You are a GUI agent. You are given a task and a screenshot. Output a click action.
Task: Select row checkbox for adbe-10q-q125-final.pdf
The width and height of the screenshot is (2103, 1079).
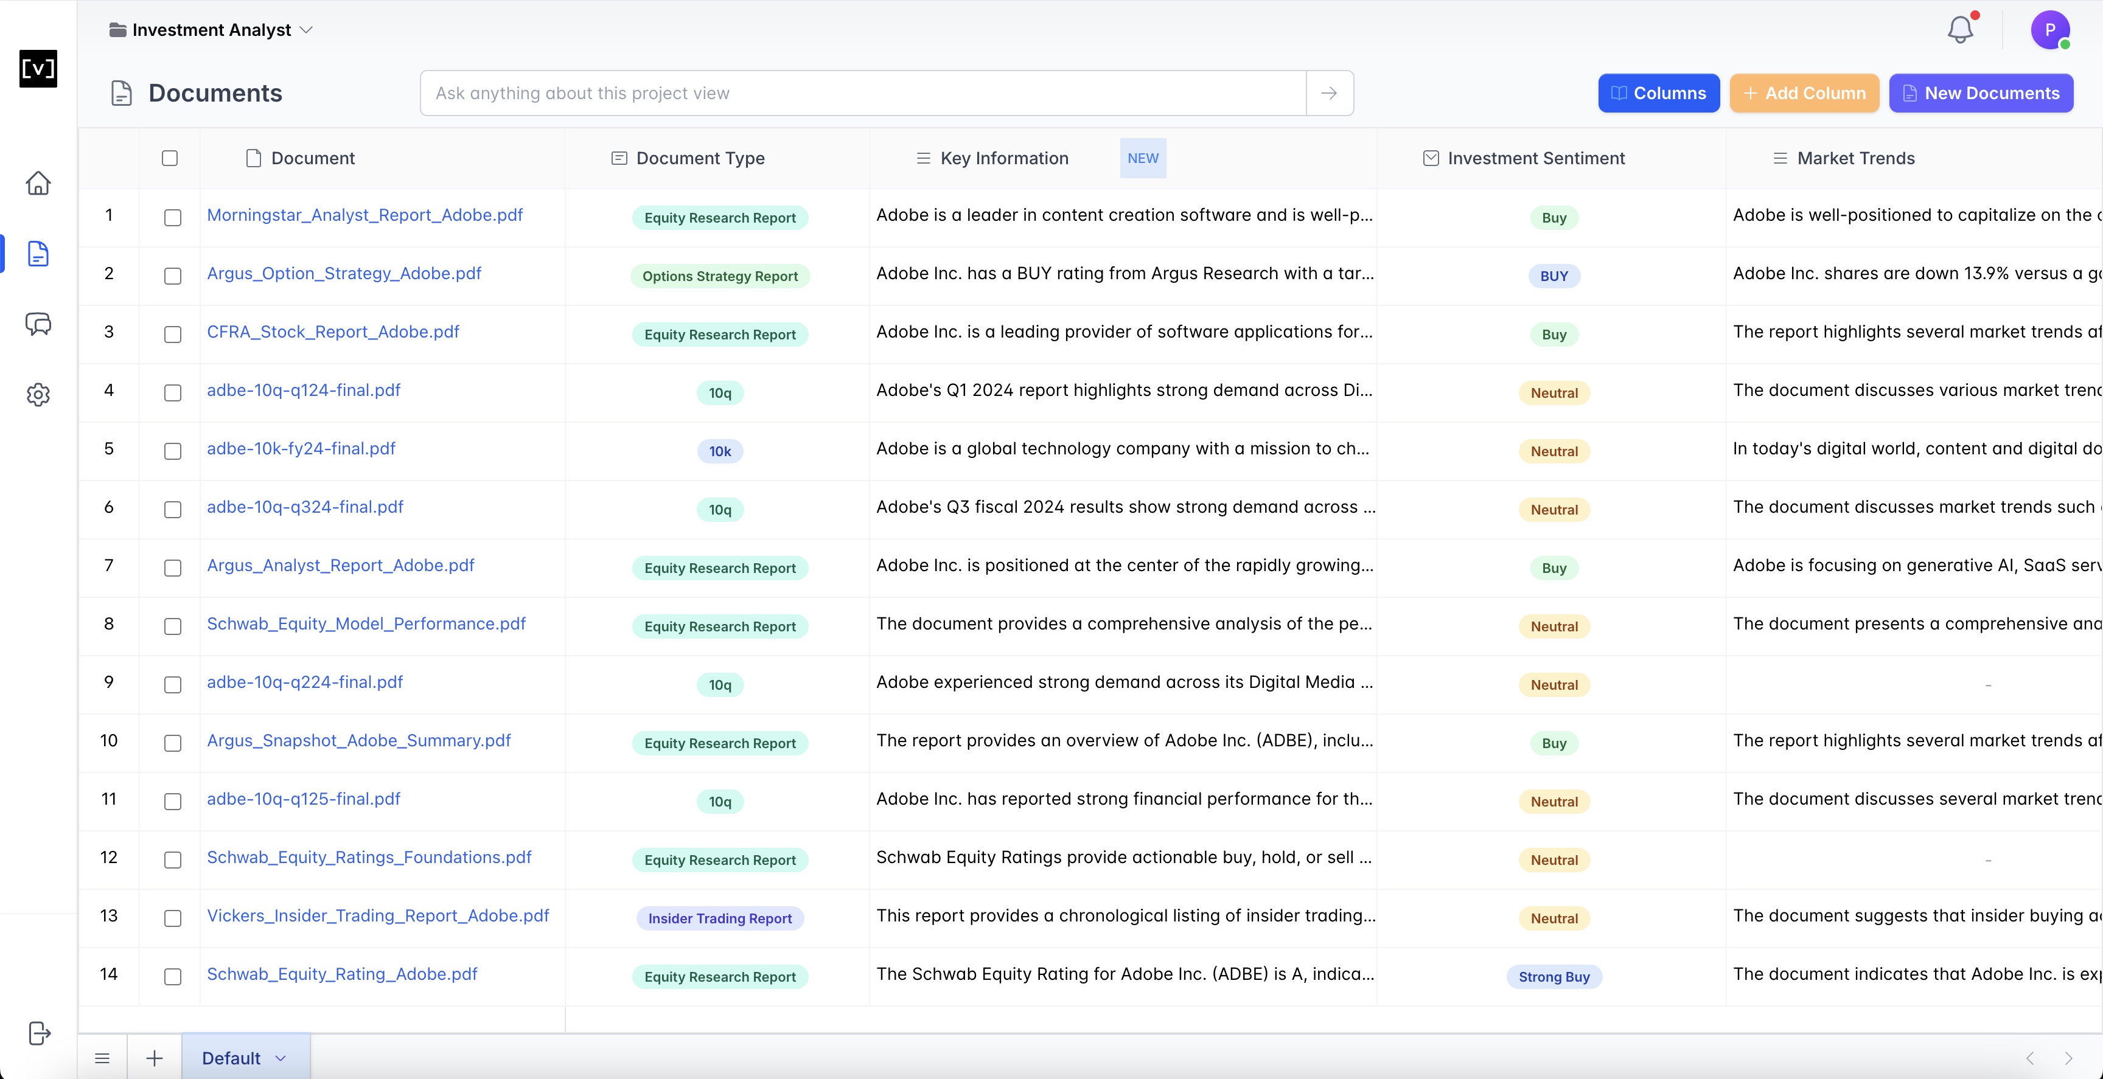point(172,802)
